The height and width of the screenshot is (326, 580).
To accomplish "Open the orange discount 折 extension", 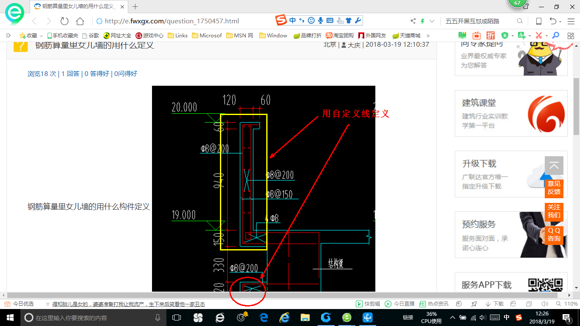I will 490,36.
